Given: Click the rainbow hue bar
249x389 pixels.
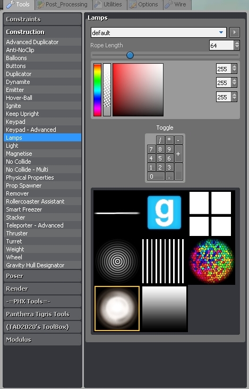Looking at the screenshot, I should point(97,90).
